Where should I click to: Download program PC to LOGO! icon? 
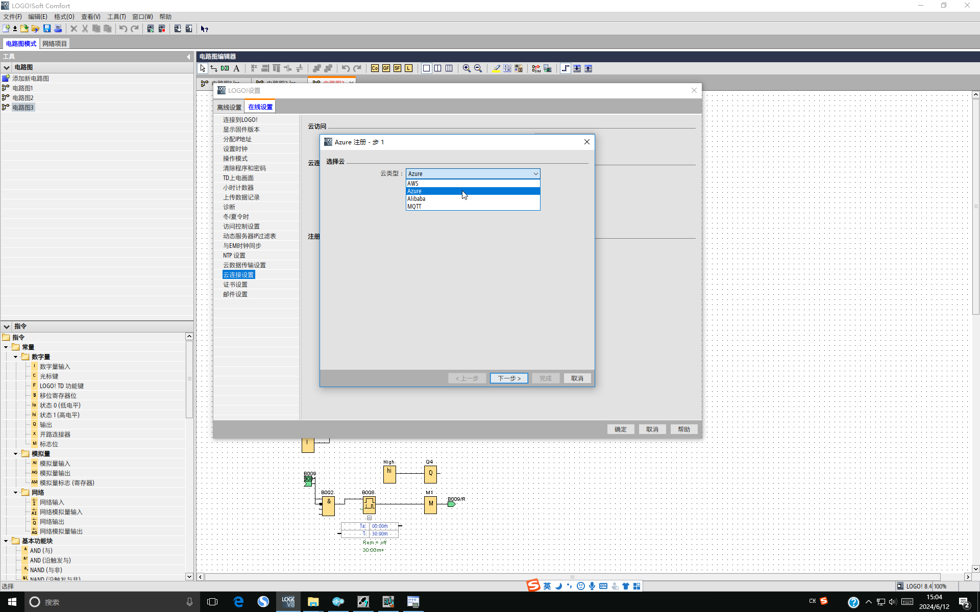coord(178,29)
